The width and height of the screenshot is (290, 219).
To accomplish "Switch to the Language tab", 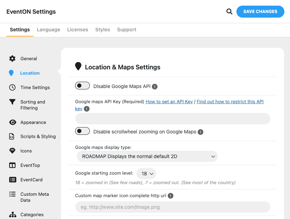I will [48, 30].
